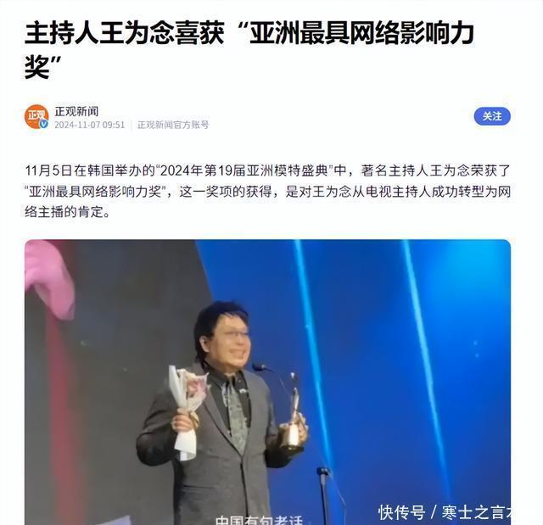Click the 2024-11-07 09:51 publish timestamp

pyautogui.click(x=89, y=125)
